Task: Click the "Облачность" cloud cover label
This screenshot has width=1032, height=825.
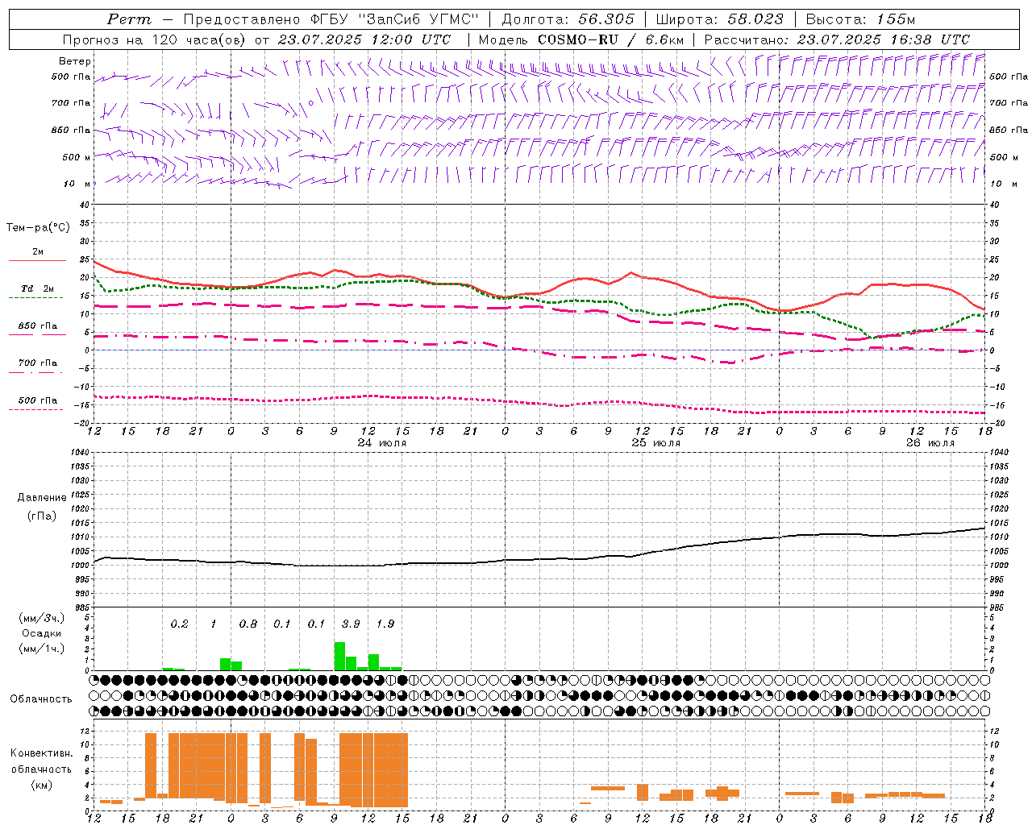Action: [41, 699]
